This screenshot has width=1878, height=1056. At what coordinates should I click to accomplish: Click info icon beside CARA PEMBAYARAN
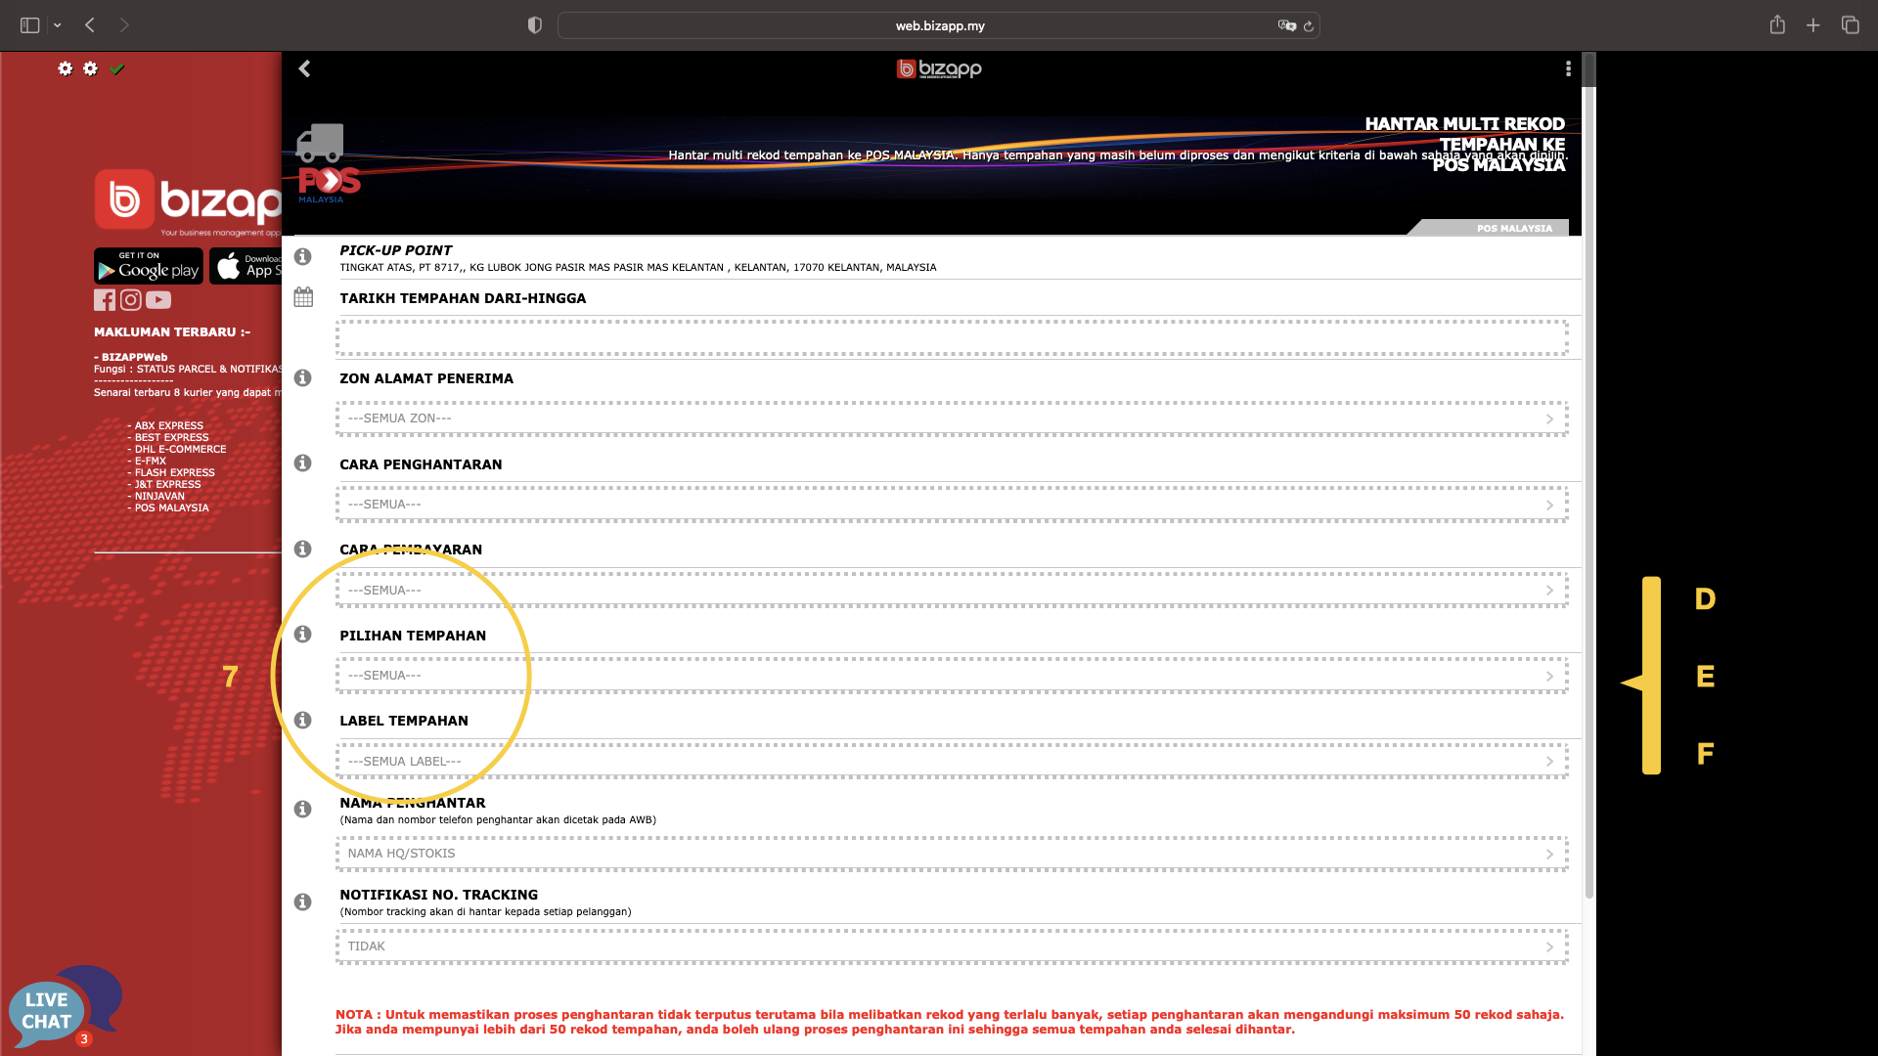point(303,549)
